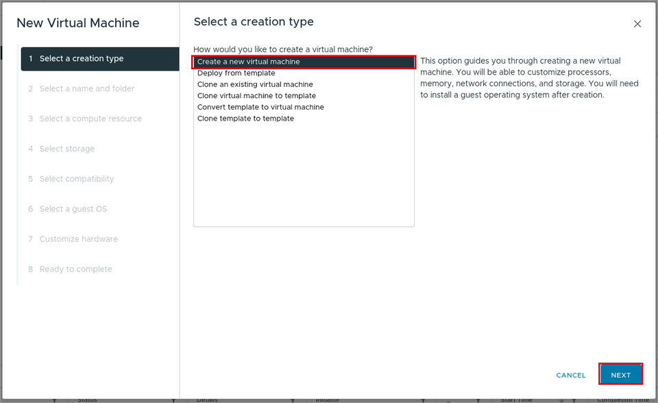Viewport: 658px width, 403px height.
Task: Select 'Create a new virtual machine' option
Action: point(304,62)
